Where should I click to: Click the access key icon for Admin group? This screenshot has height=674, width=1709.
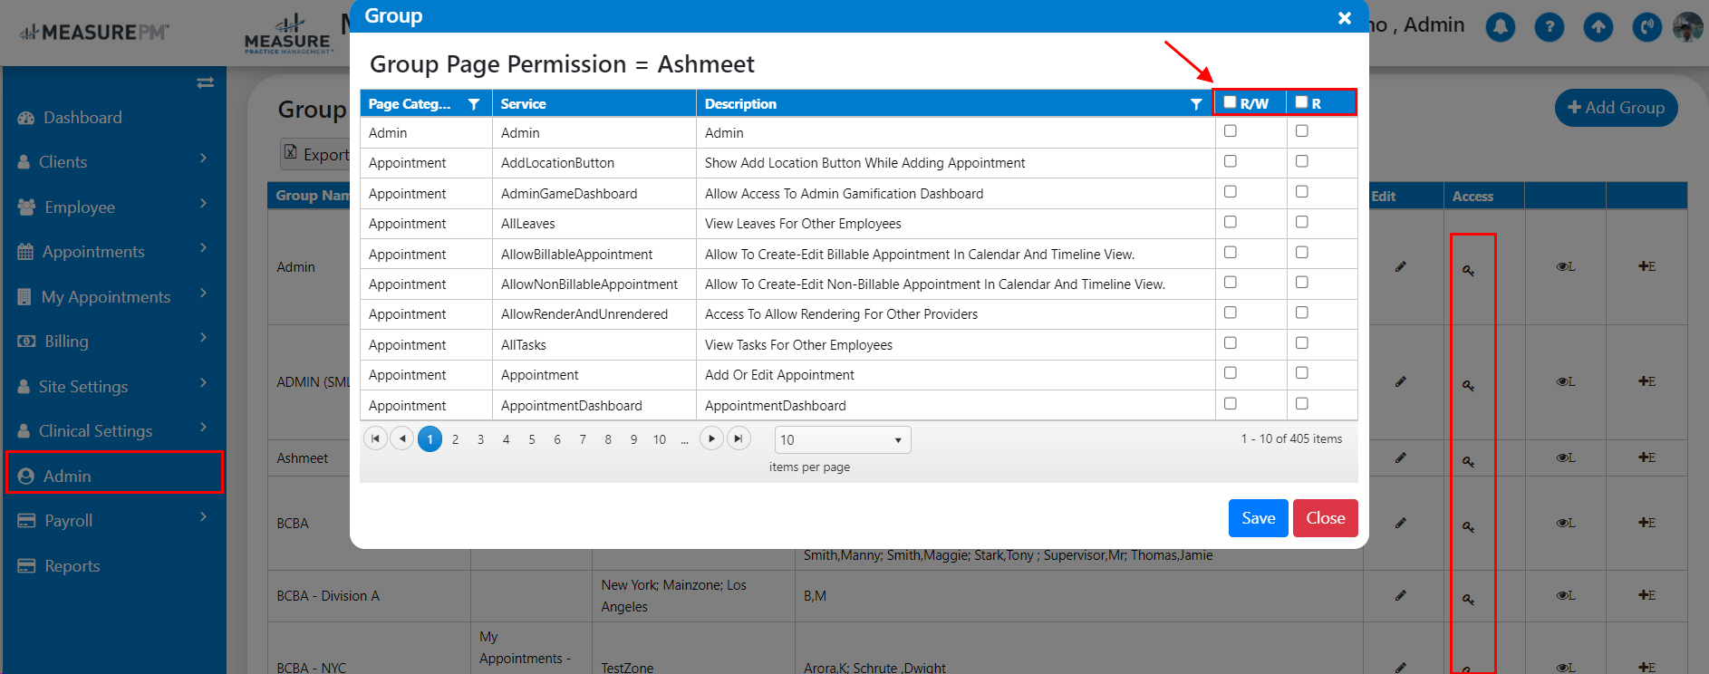click(1469, 270)
